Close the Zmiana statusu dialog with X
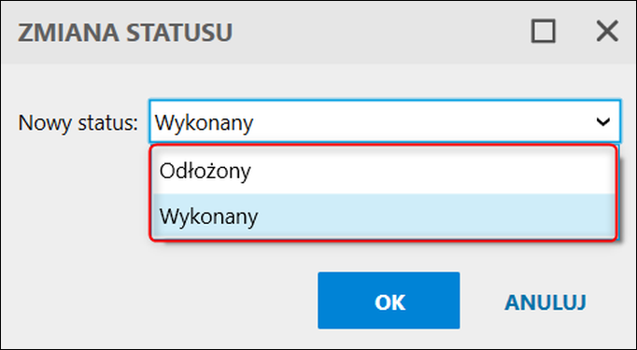 tap(607, 31)
